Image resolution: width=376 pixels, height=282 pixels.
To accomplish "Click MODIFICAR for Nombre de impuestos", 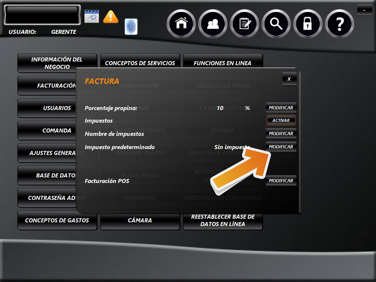I will 281,133.
